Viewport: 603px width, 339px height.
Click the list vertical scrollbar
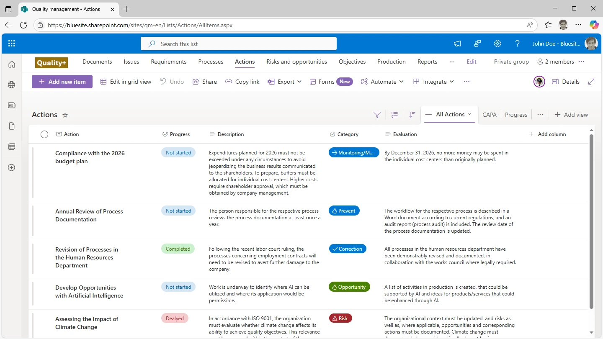pos(591,222)
